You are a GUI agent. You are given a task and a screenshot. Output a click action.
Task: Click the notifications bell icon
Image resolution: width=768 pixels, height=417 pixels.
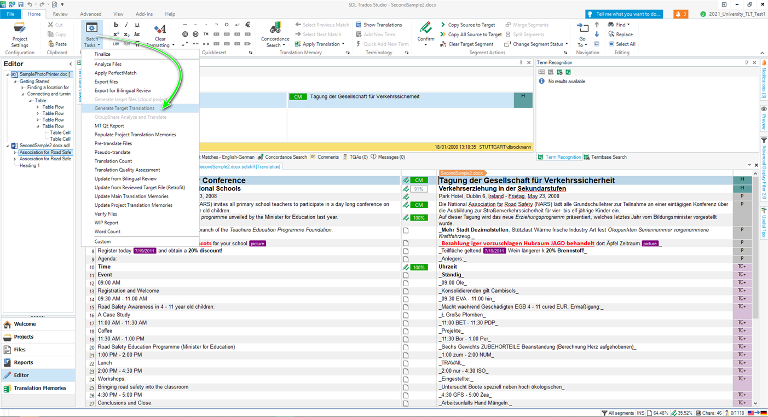tap(680, 14)
